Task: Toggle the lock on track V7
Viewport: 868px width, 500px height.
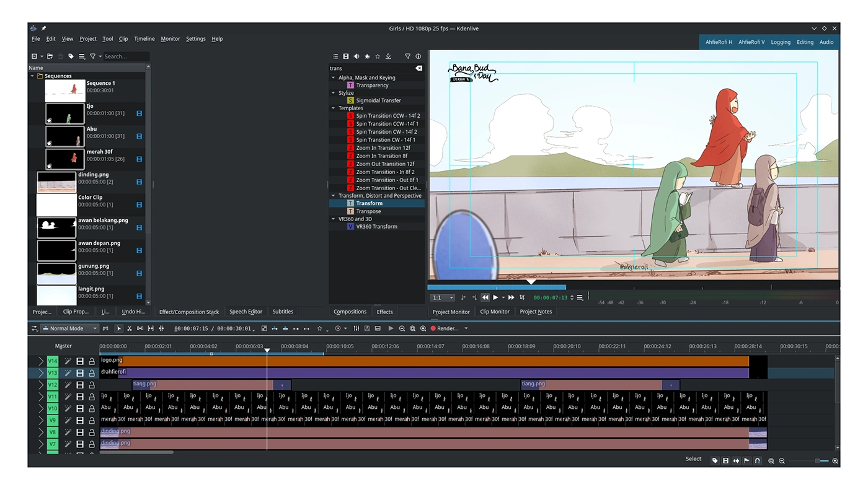Action: 92,444
